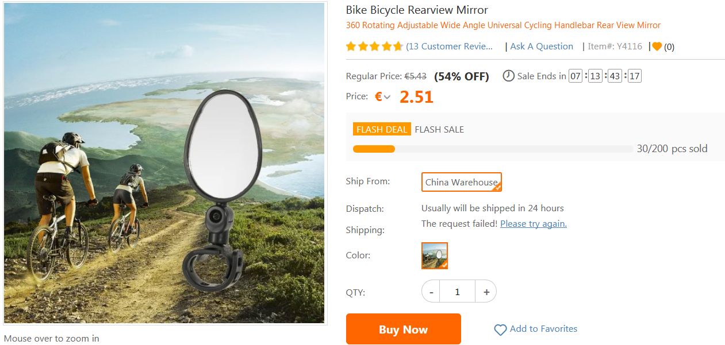Click the quantity input field
Image resolution: width=725 pixels, height=345 pixels.
457,292
